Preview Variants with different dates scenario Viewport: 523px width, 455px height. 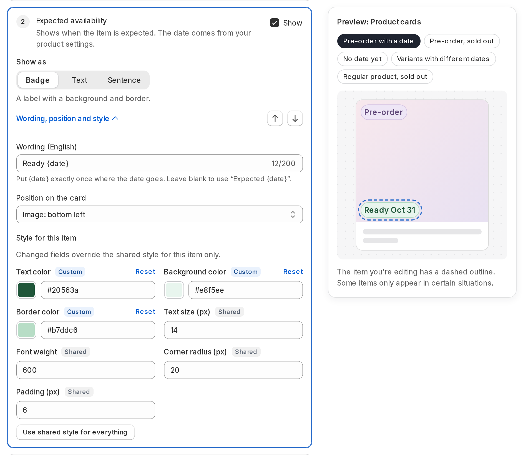[x=443, y=59]
